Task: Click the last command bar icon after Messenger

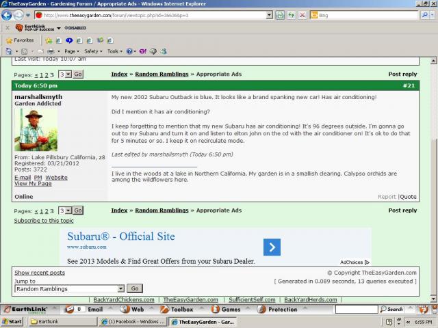Action: point(164,51)
